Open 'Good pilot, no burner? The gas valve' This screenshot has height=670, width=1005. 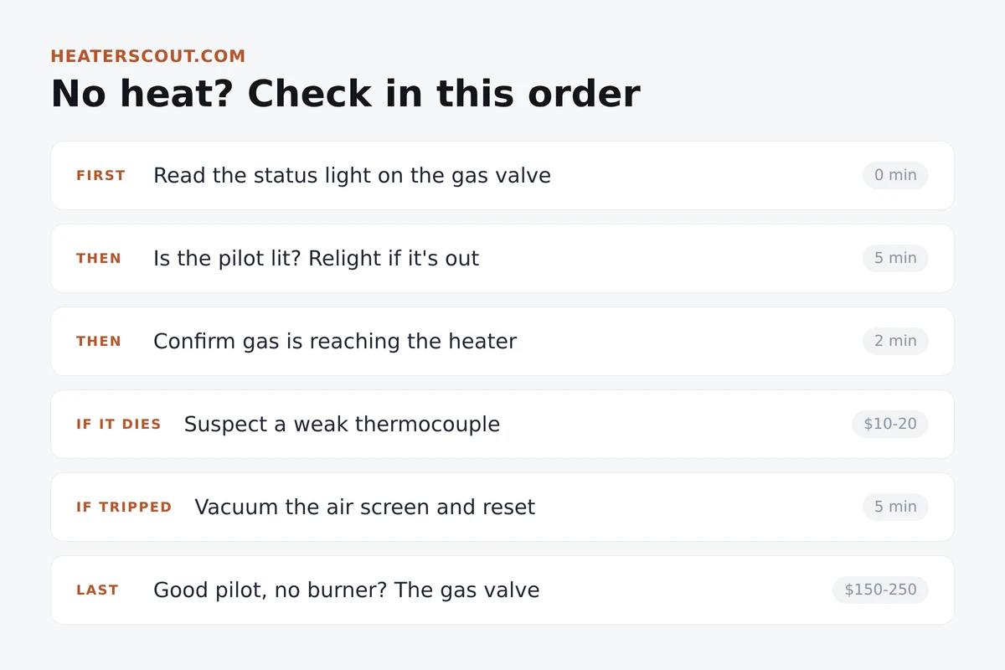(x=502, y=590)
